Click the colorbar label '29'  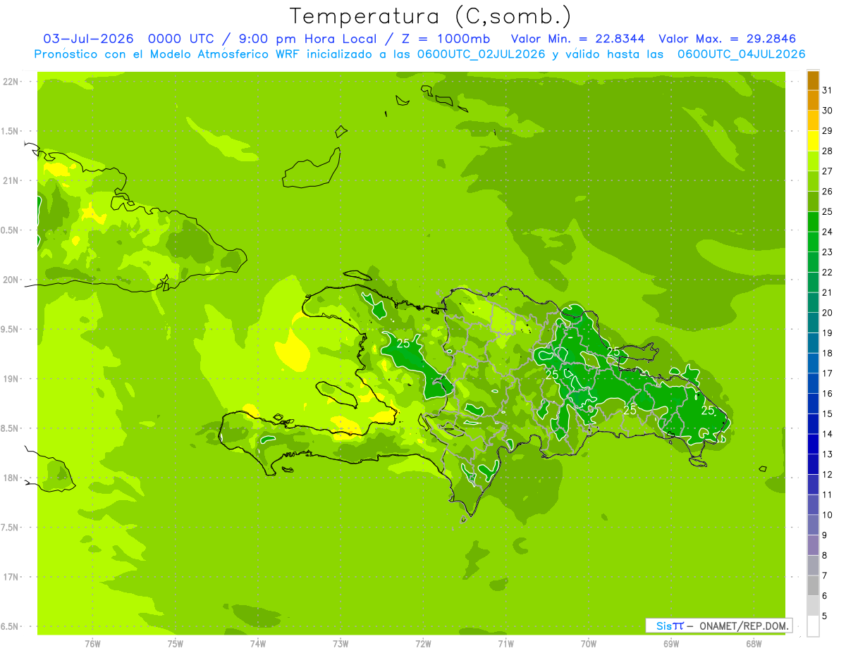coord(828,130)
